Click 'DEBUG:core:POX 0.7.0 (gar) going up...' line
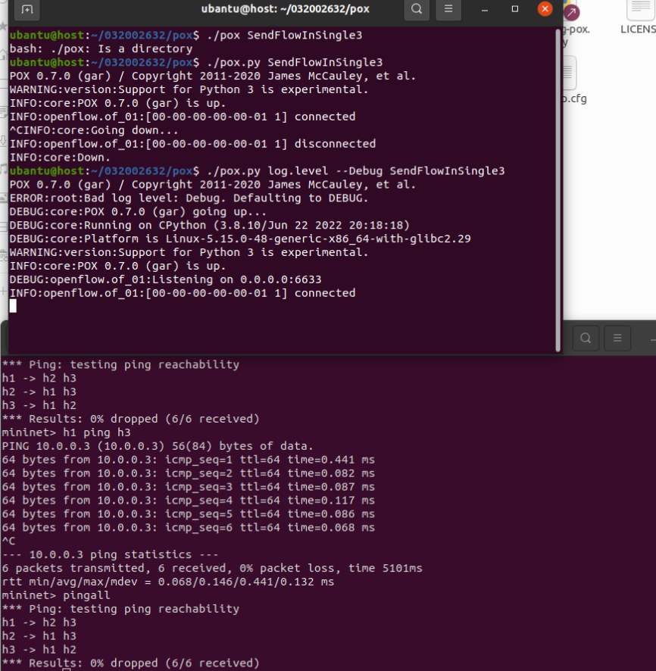This screenshot has width=656, height=671. point(138,212)
